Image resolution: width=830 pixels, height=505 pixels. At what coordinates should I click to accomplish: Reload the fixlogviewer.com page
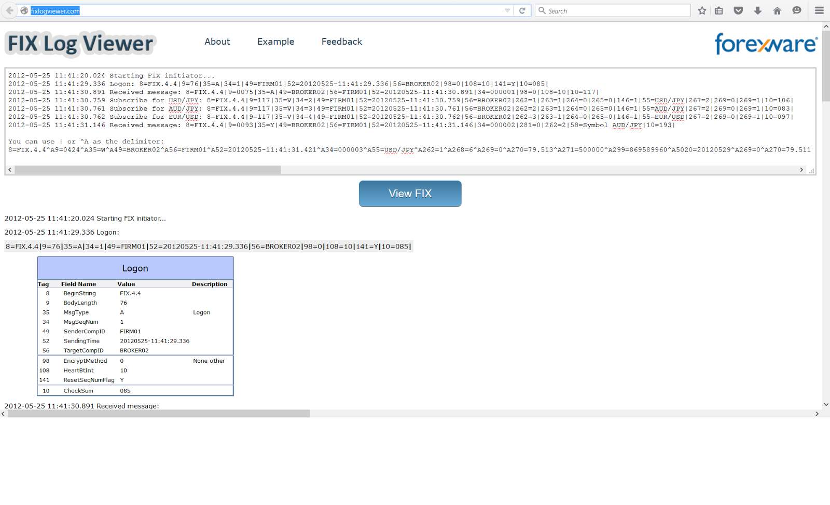522,10
